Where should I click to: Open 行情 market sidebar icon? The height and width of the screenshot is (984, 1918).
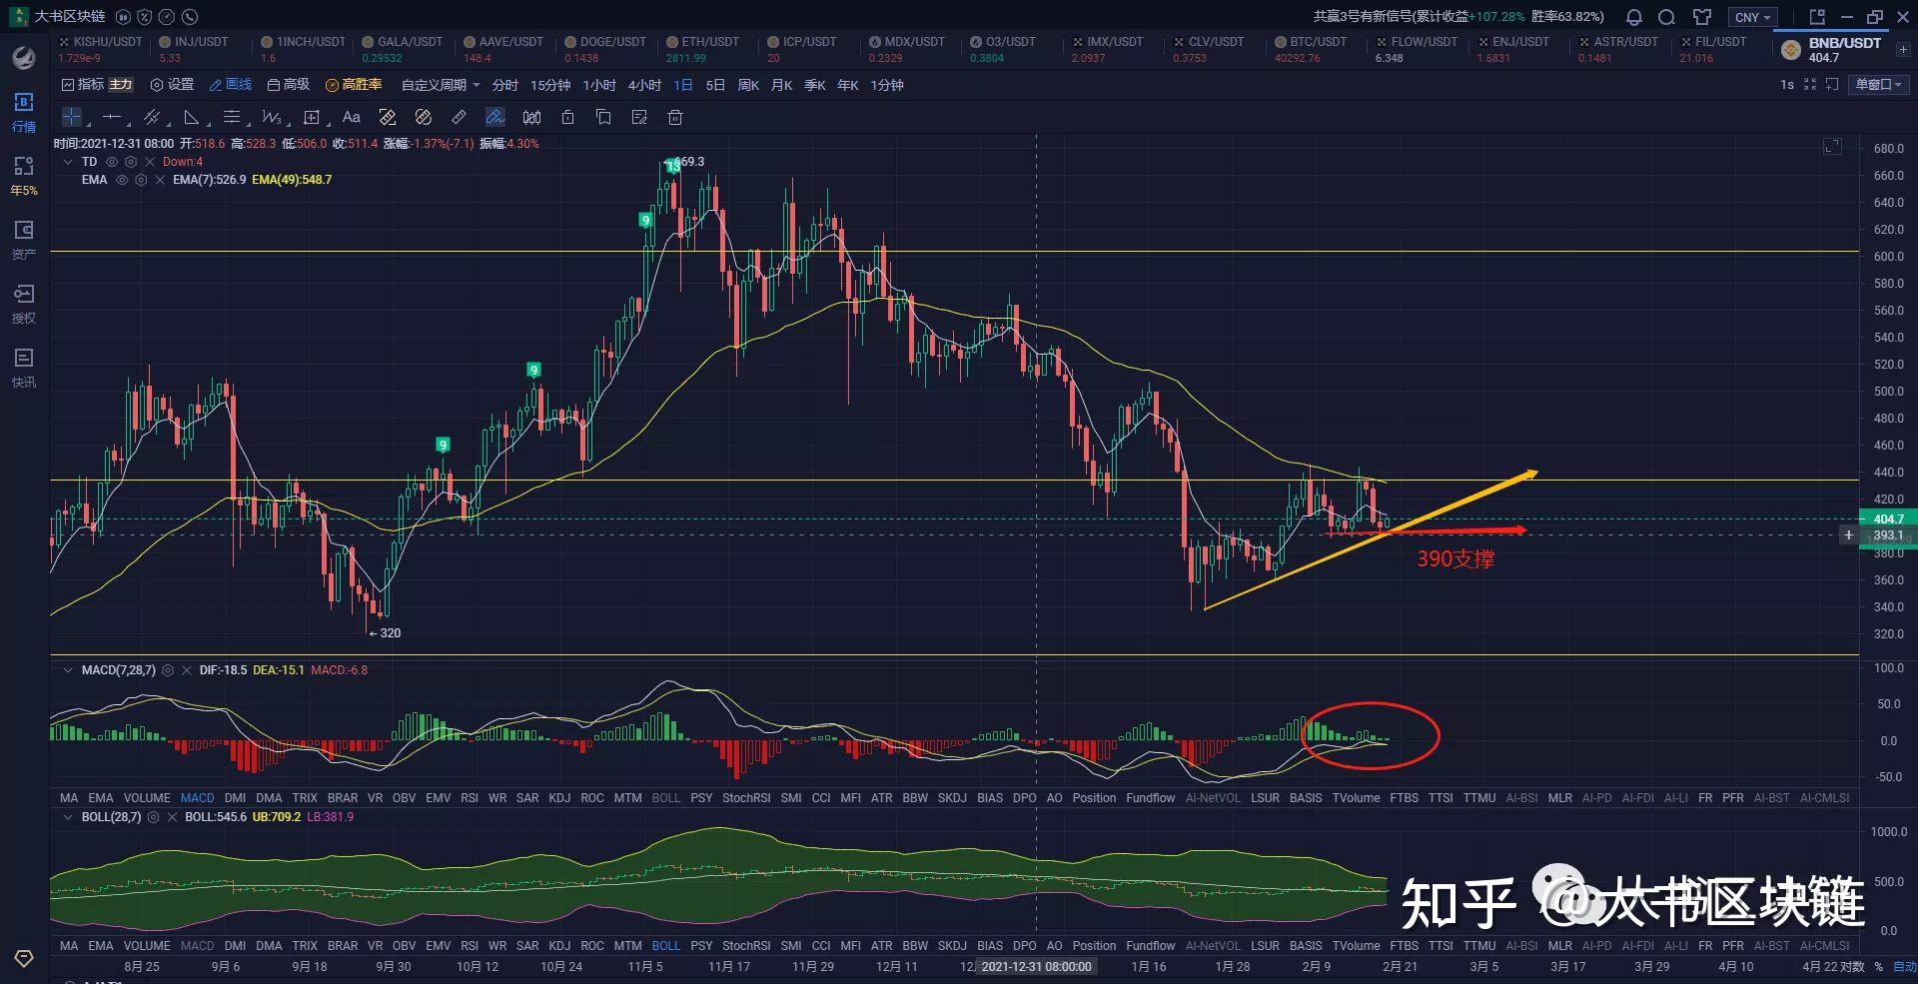point(24,111)
